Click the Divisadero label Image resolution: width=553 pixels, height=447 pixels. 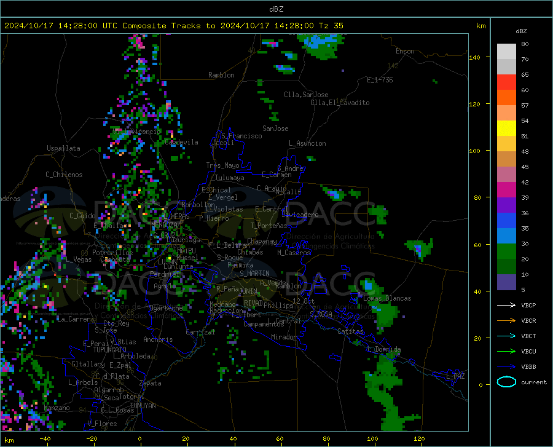point(300,215)
